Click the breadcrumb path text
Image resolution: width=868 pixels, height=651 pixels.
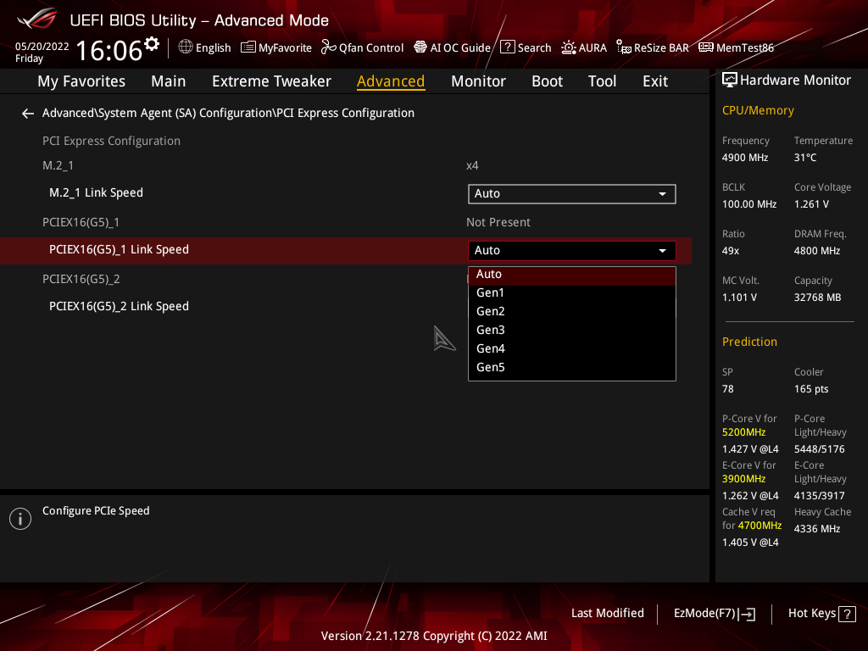228,113
